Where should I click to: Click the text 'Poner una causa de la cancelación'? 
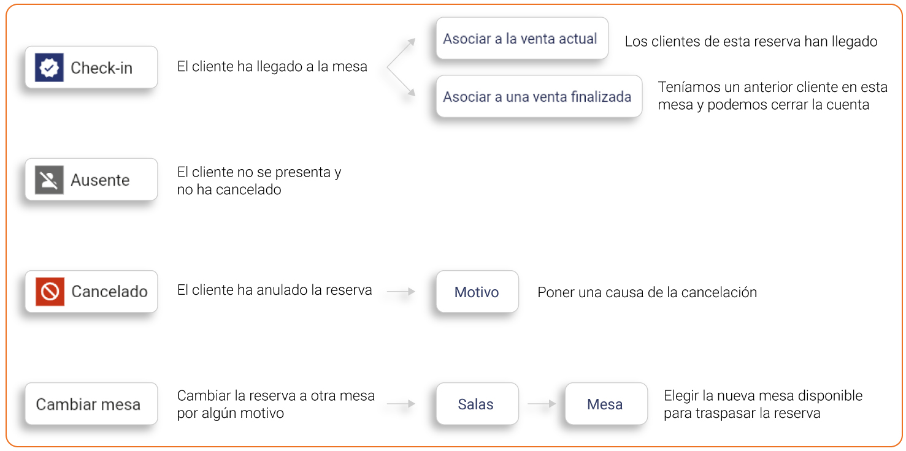pyautogui.click(x=647, y=292)
